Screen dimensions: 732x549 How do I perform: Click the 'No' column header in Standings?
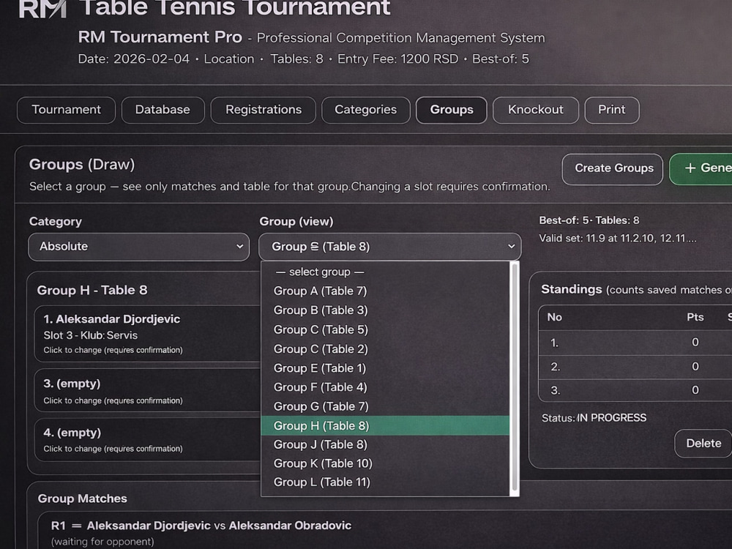(x=554, y=318)
